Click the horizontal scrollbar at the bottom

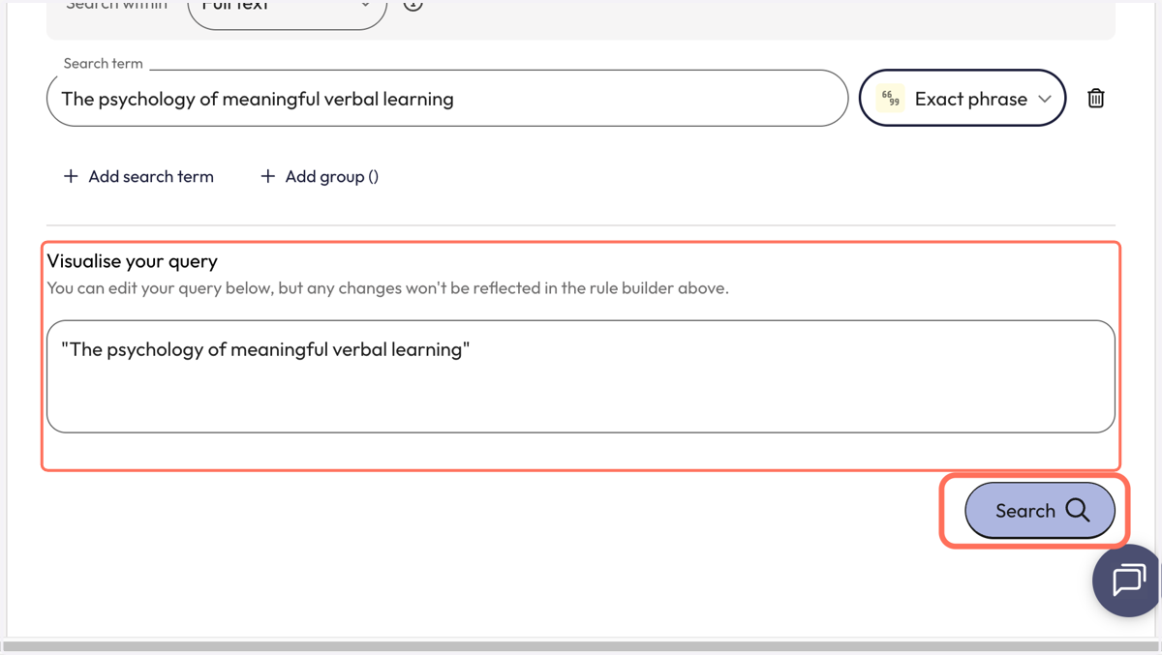pyautogui.click(x=581, y=646)
